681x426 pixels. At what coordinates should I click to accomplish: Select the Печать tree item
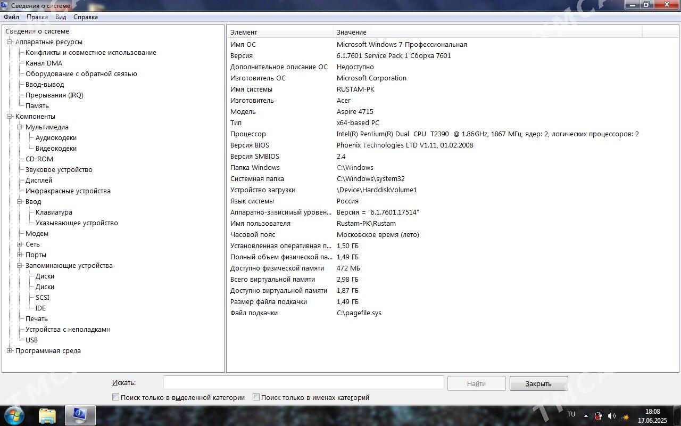click(x=37, y=319)
